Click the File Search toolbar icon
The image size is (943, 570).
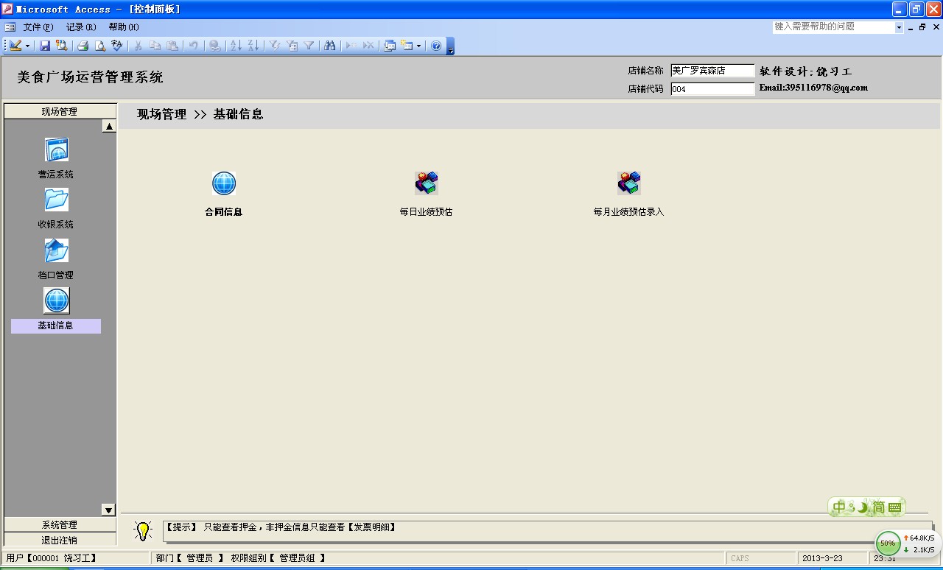(61, 46)
